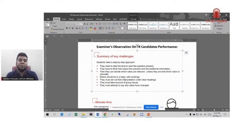Image resolution: width=231 pixels, height=130 pixels.
Task: Open the Change Case menu
Action: click(92, 24)
